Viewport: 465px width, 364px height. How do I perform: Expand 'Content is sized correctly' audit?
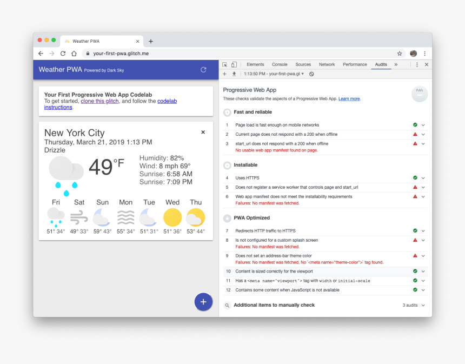point(423,271)
